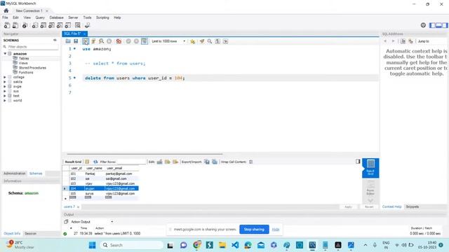Click the create new table icon
Viewport: 449px width, 252px height.
(x=43, y=25)
